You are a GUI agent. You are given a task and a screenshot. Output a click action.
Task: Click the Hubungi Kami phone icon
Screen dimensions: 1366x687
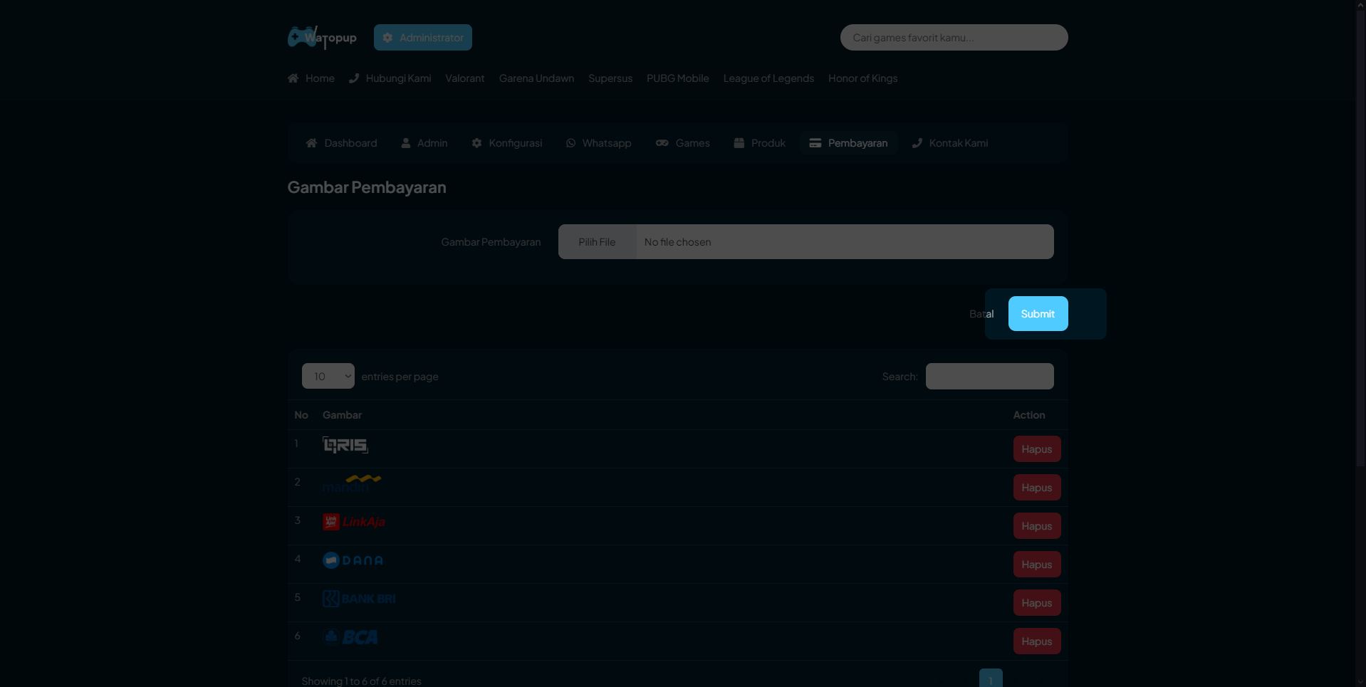(354, 78)
